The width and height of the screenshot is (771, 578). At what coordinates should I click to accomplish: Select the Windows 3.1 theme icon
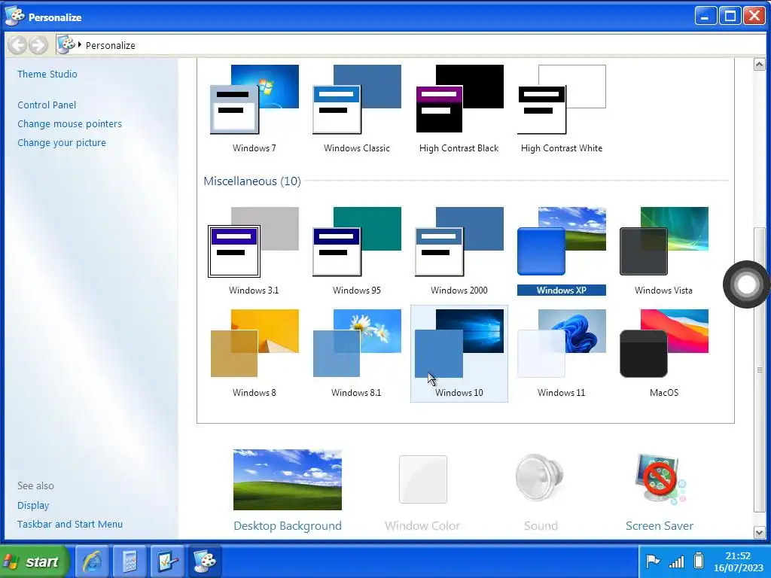click(254, 242)
